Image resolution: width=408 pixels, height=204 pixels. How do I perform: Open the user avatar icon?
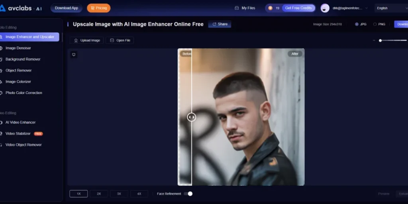point(325,8)
